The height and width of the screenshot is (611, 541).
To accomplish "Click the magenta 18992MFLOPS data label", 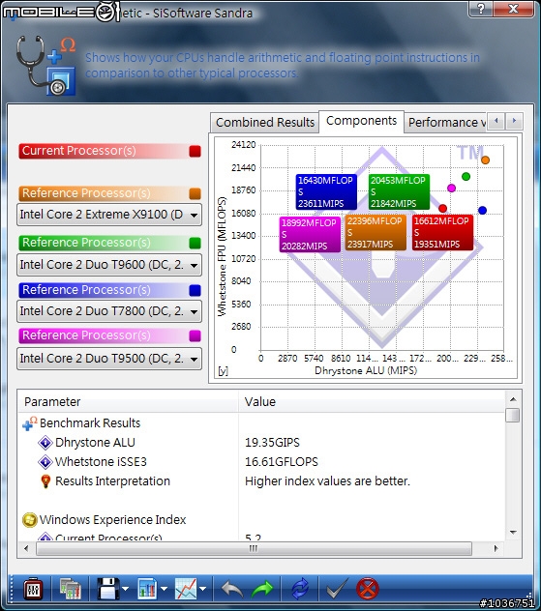I will [310, 234].
